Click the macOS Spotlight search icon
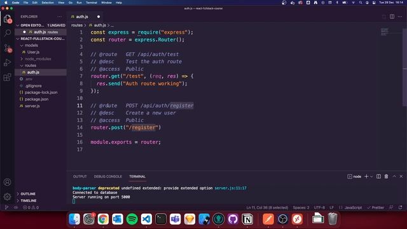The height and width of the screenshot is (229, 407). (361, 3)
